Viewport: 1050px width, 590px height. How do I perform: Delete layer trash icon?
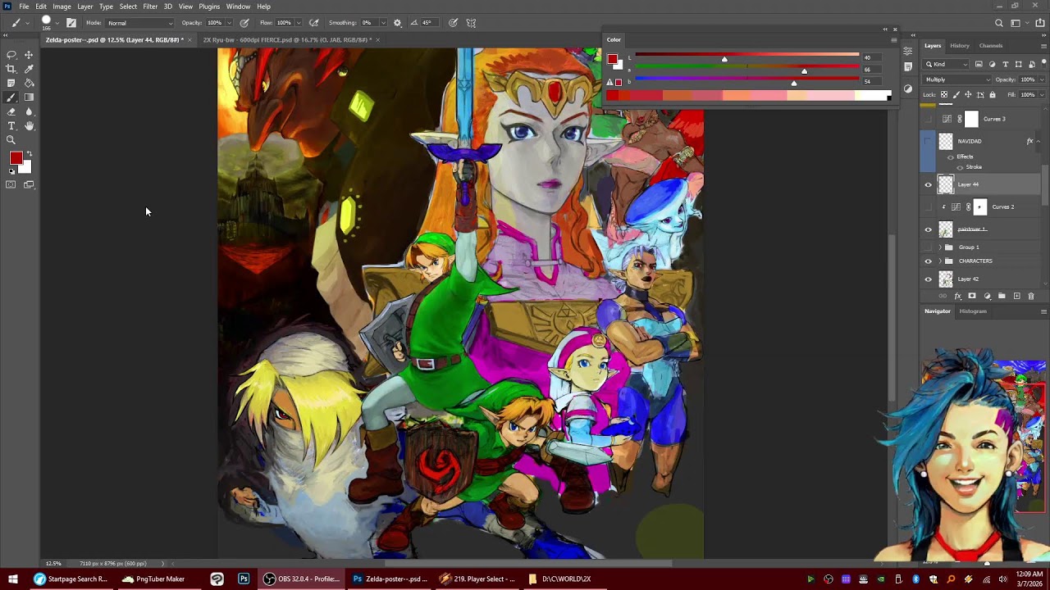[x=1031, y=296]
